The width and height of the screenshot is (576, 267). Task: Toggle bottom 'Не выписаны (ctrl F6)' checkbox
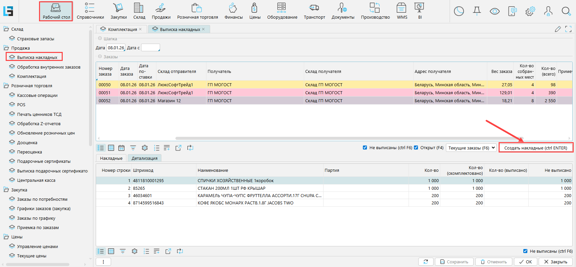pos(525,251)
